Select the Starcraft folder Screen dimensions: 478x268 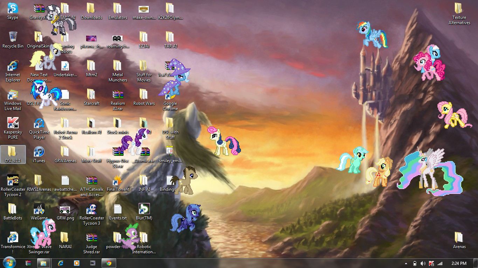tap(91, 97)
